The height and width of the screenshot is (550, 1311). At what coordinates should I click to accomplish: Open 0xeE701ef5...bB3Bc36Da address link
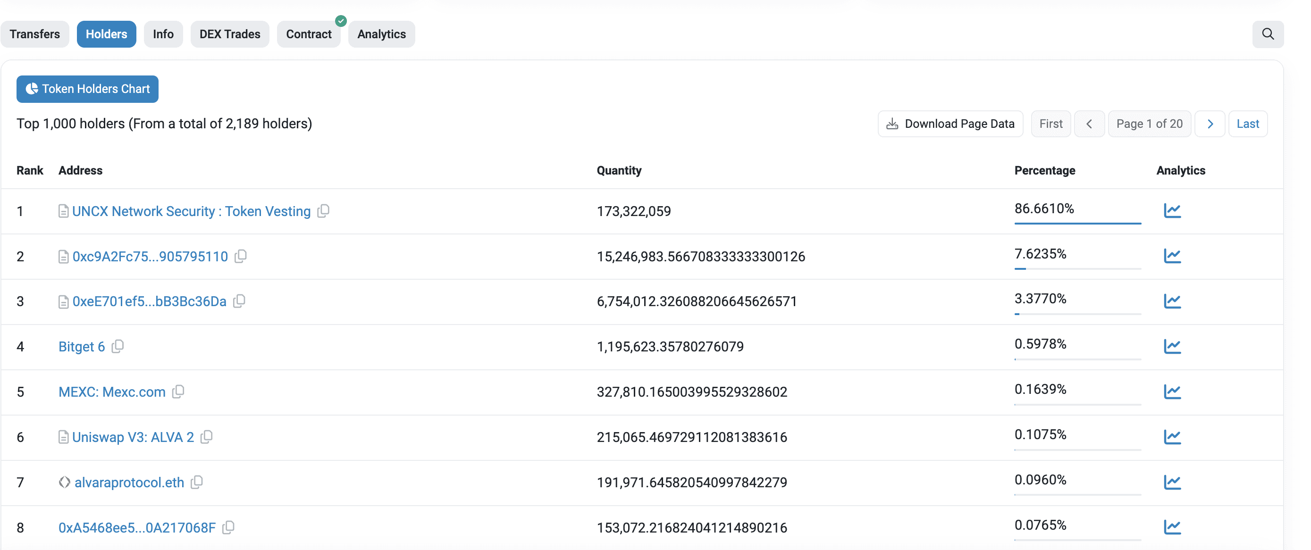click(149, 301)
